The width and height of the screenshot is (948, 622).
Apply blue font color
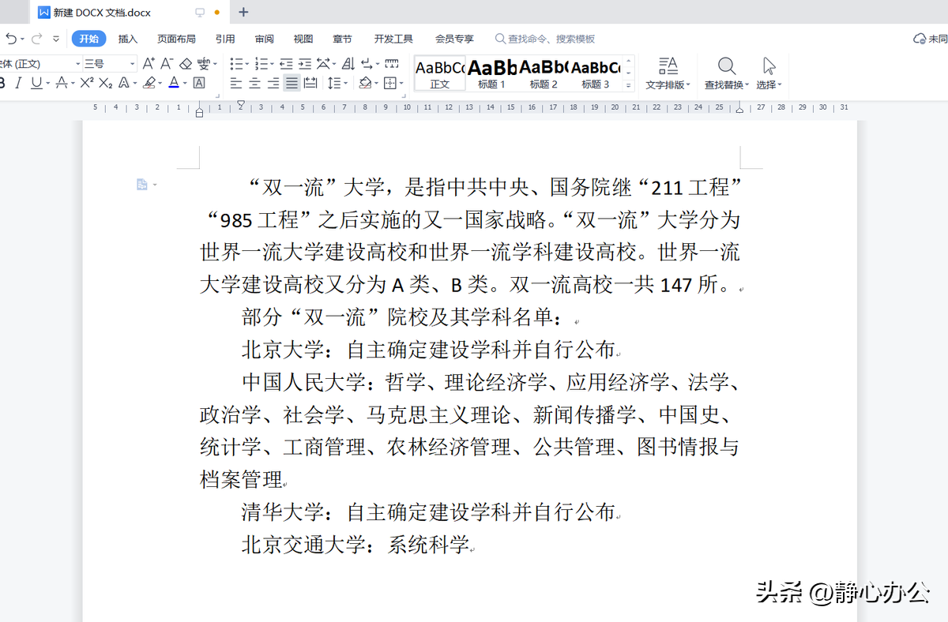pyautogui.click(x=174, y=83)
